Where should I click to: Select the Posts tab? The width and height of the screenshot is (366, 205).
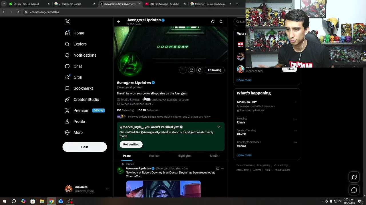click(127, 156)
